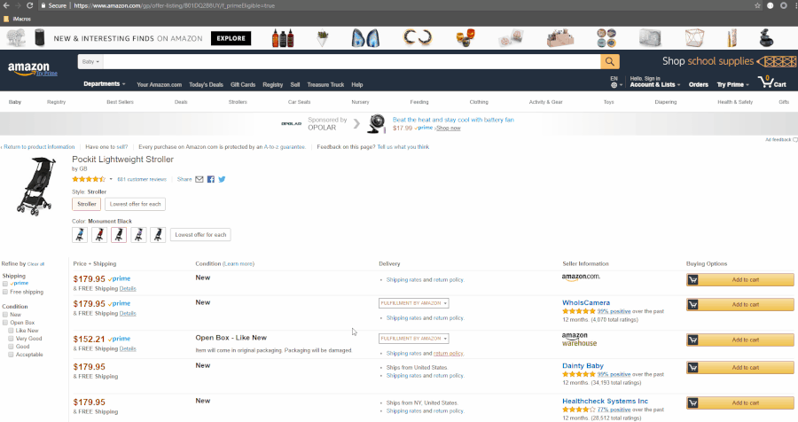Click the orange search magnifier button
Screen dimensions: 798x422
610,61
